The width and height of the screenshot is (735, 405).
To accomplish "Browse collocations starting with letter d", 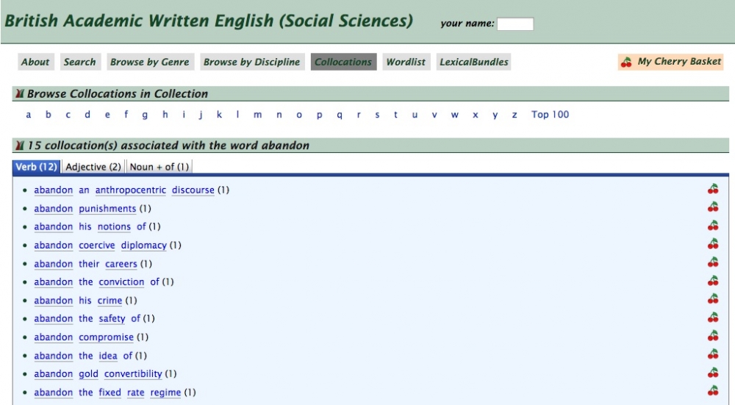I will tap(87, 115).
